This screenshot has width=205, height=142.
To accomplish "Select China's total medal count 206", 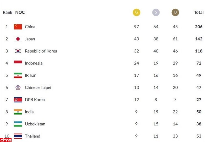I will pos(199,27).
